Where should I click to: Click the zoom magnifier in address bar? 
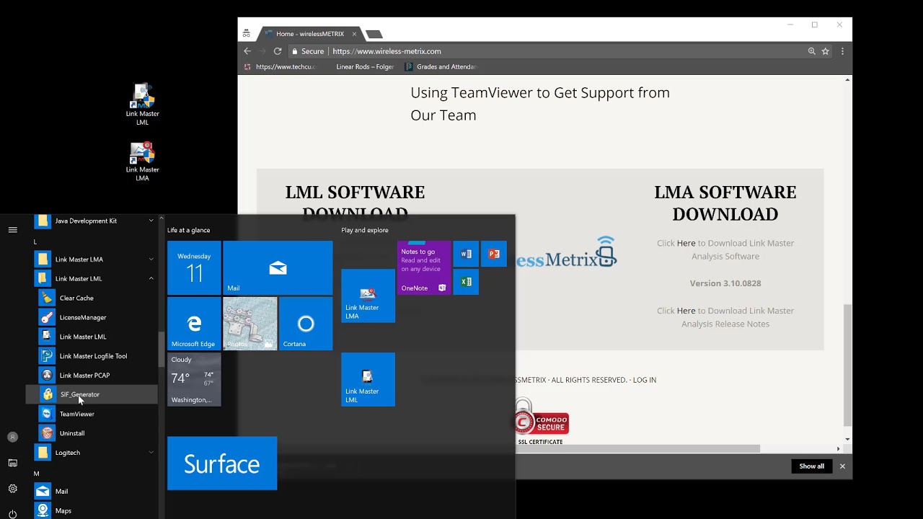(x=812, y=51)
